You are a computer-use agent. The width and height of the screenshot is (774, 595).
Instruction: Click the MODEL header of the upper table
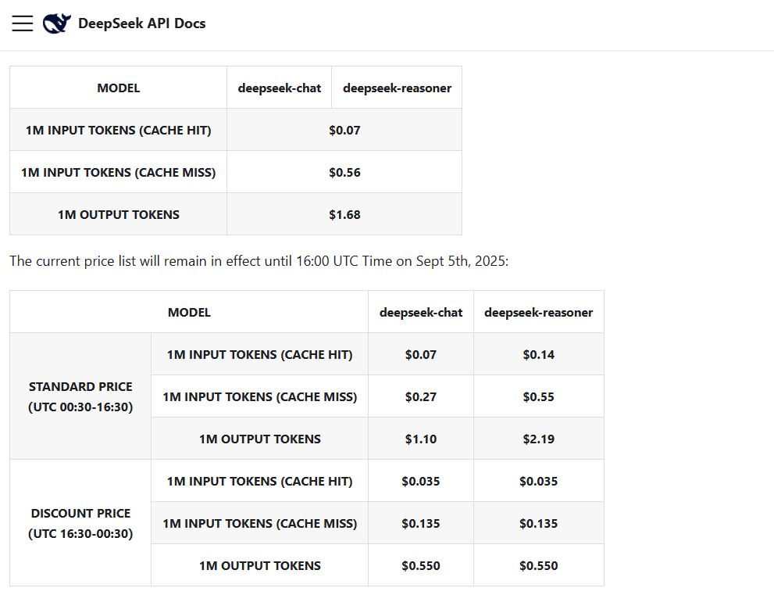pos(118,88)
